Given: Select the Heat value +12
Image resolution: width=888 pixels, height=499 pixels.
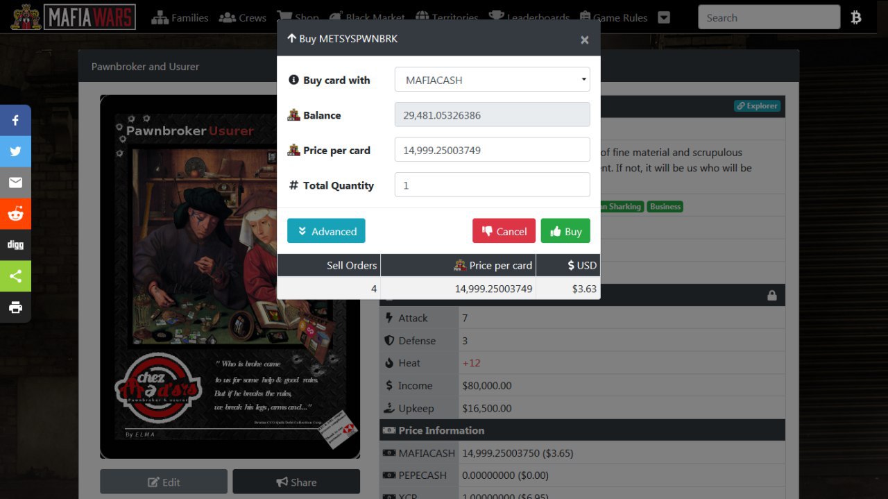Looking at the screenshot, I should pyautogui.click(x=471, y=363).
